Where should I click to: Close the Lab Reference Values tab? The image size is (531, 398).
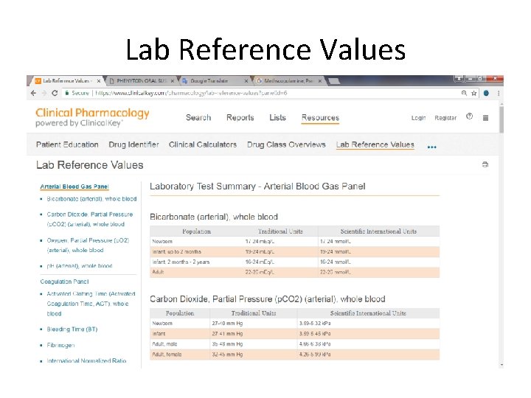tap(99, 81)
